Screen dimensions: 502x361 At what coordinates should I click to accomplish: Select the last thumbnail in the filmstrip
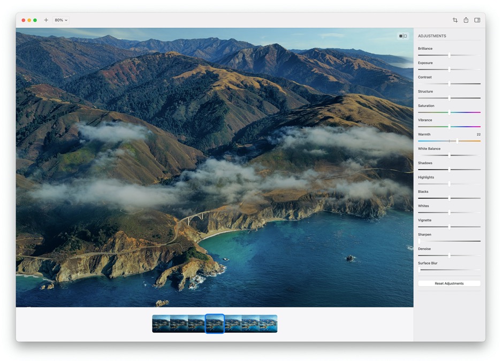(269, 324)
